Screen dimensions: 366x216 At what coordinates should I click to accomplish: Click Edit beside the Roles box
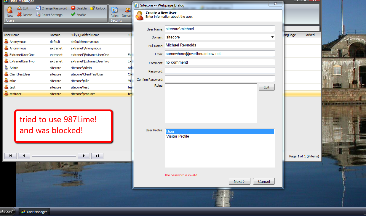pyautogui.click(x=266, y=87)
